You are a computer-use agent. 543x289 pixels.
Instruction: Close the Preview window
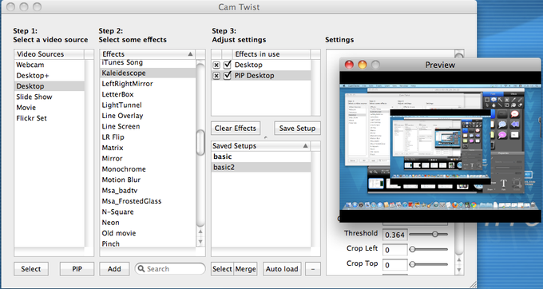(349, 65)
